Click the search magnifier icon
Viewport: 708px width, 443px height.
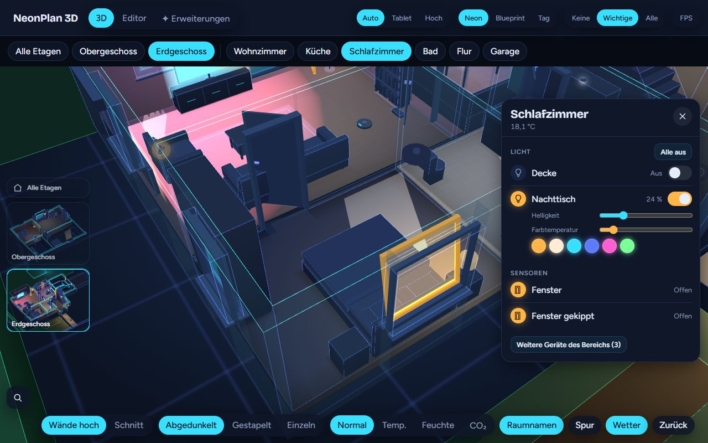point(18,398)
